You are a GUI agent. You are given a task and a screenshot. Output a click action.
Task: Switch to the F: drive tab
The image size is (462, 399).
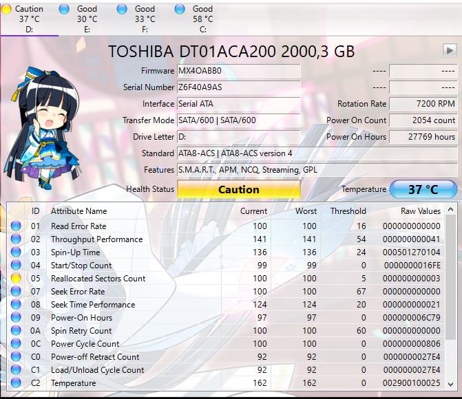point(145,19)
